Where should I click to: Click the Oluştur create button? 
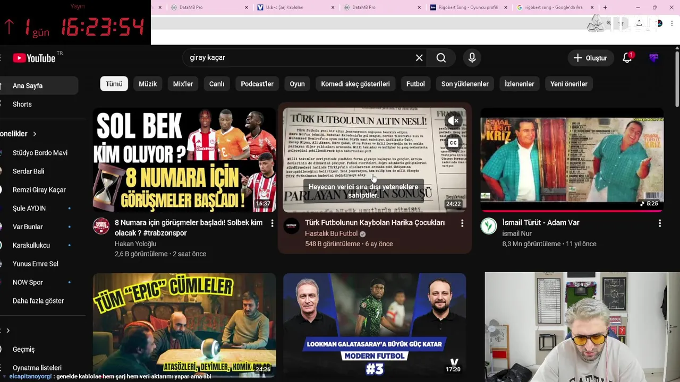pos(590,58)
